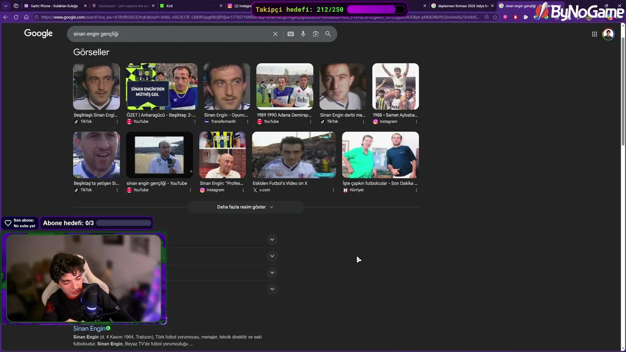Screen dimensions: 626x352
Task: Open the tab search dropdown arrow
Action: pyautogui.click(x=6, y=6)
